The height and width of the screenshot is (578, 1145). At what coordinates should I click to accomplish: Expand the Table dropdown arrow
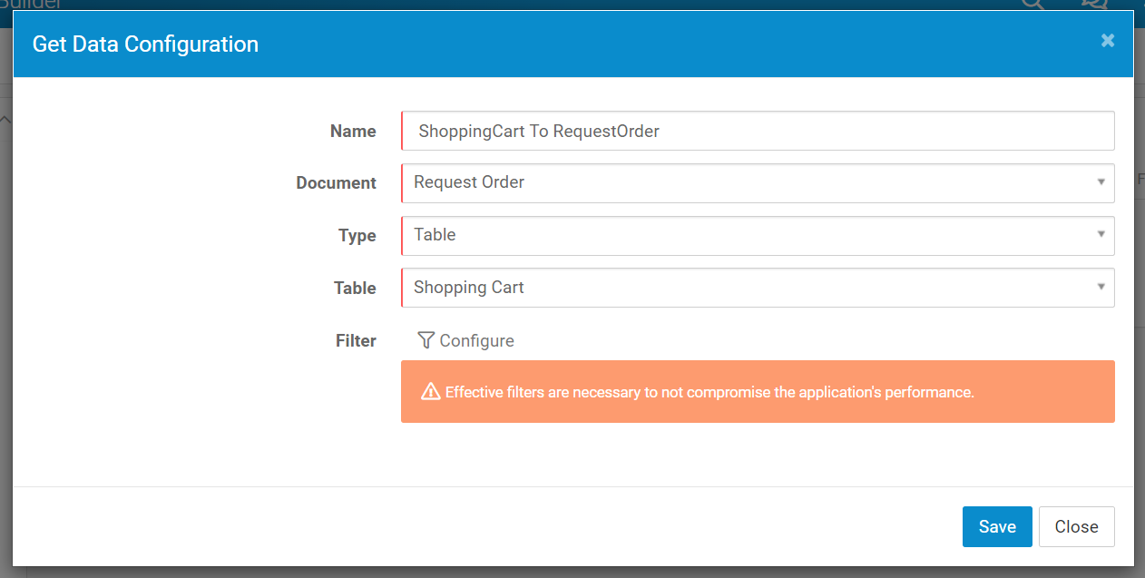1101,288
